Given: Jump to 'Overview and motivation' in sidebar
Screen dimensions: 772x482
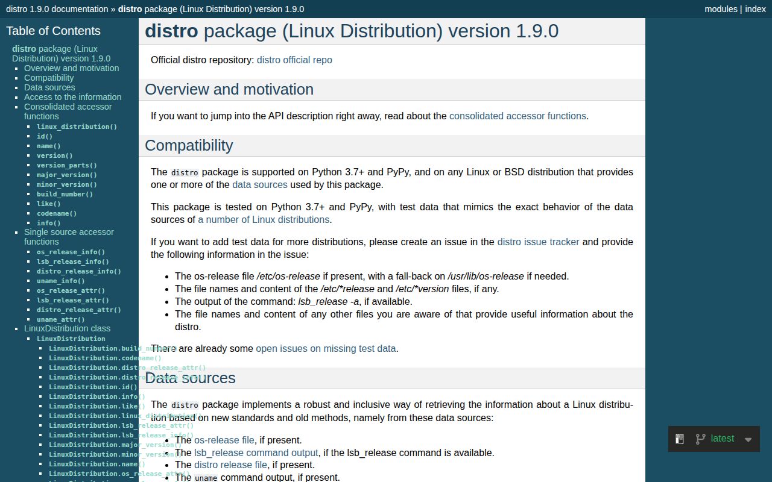Looking at the screenshot, I should tap(71, 68).
